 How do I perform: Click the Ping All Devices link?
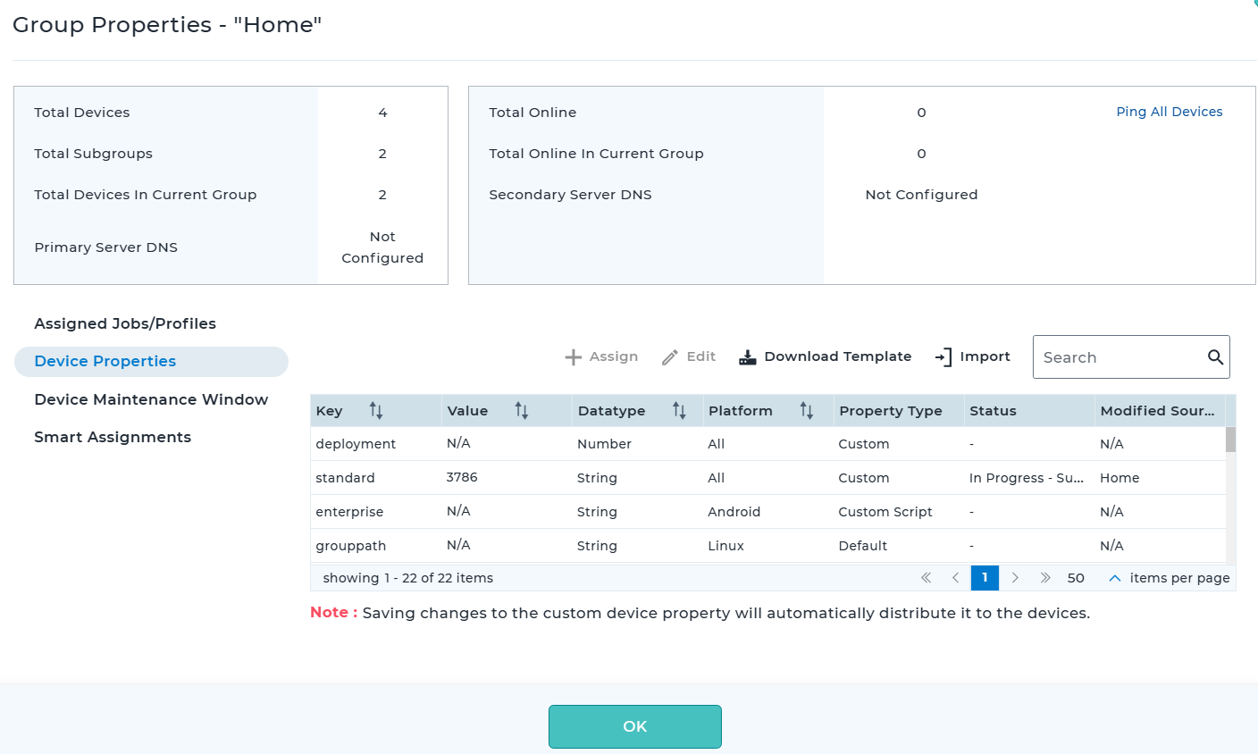(1169, 112)
